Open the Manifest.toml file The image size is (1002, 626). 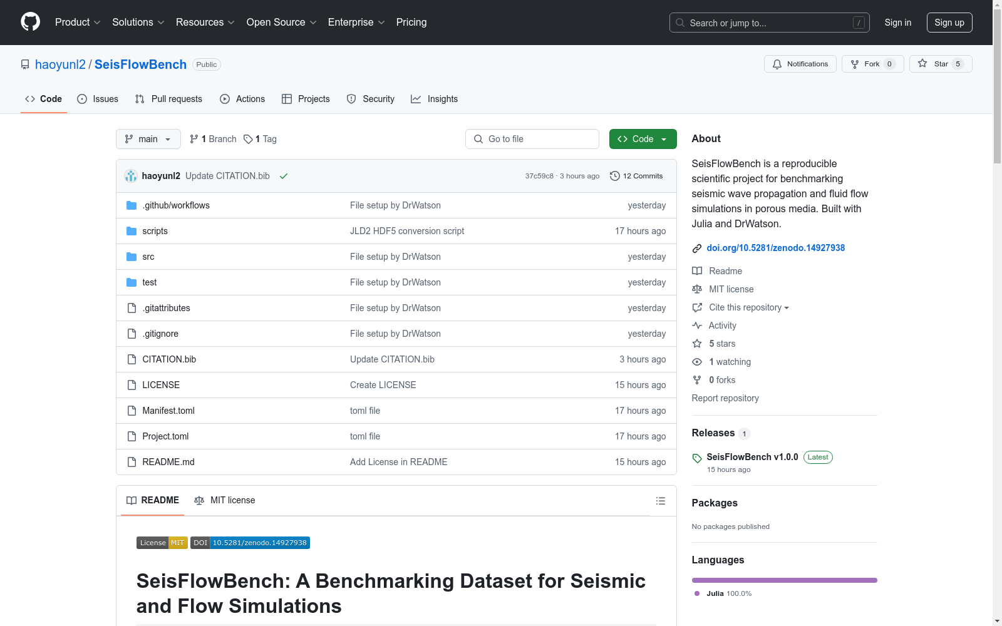pyautogui.click(x=168, y=411)
